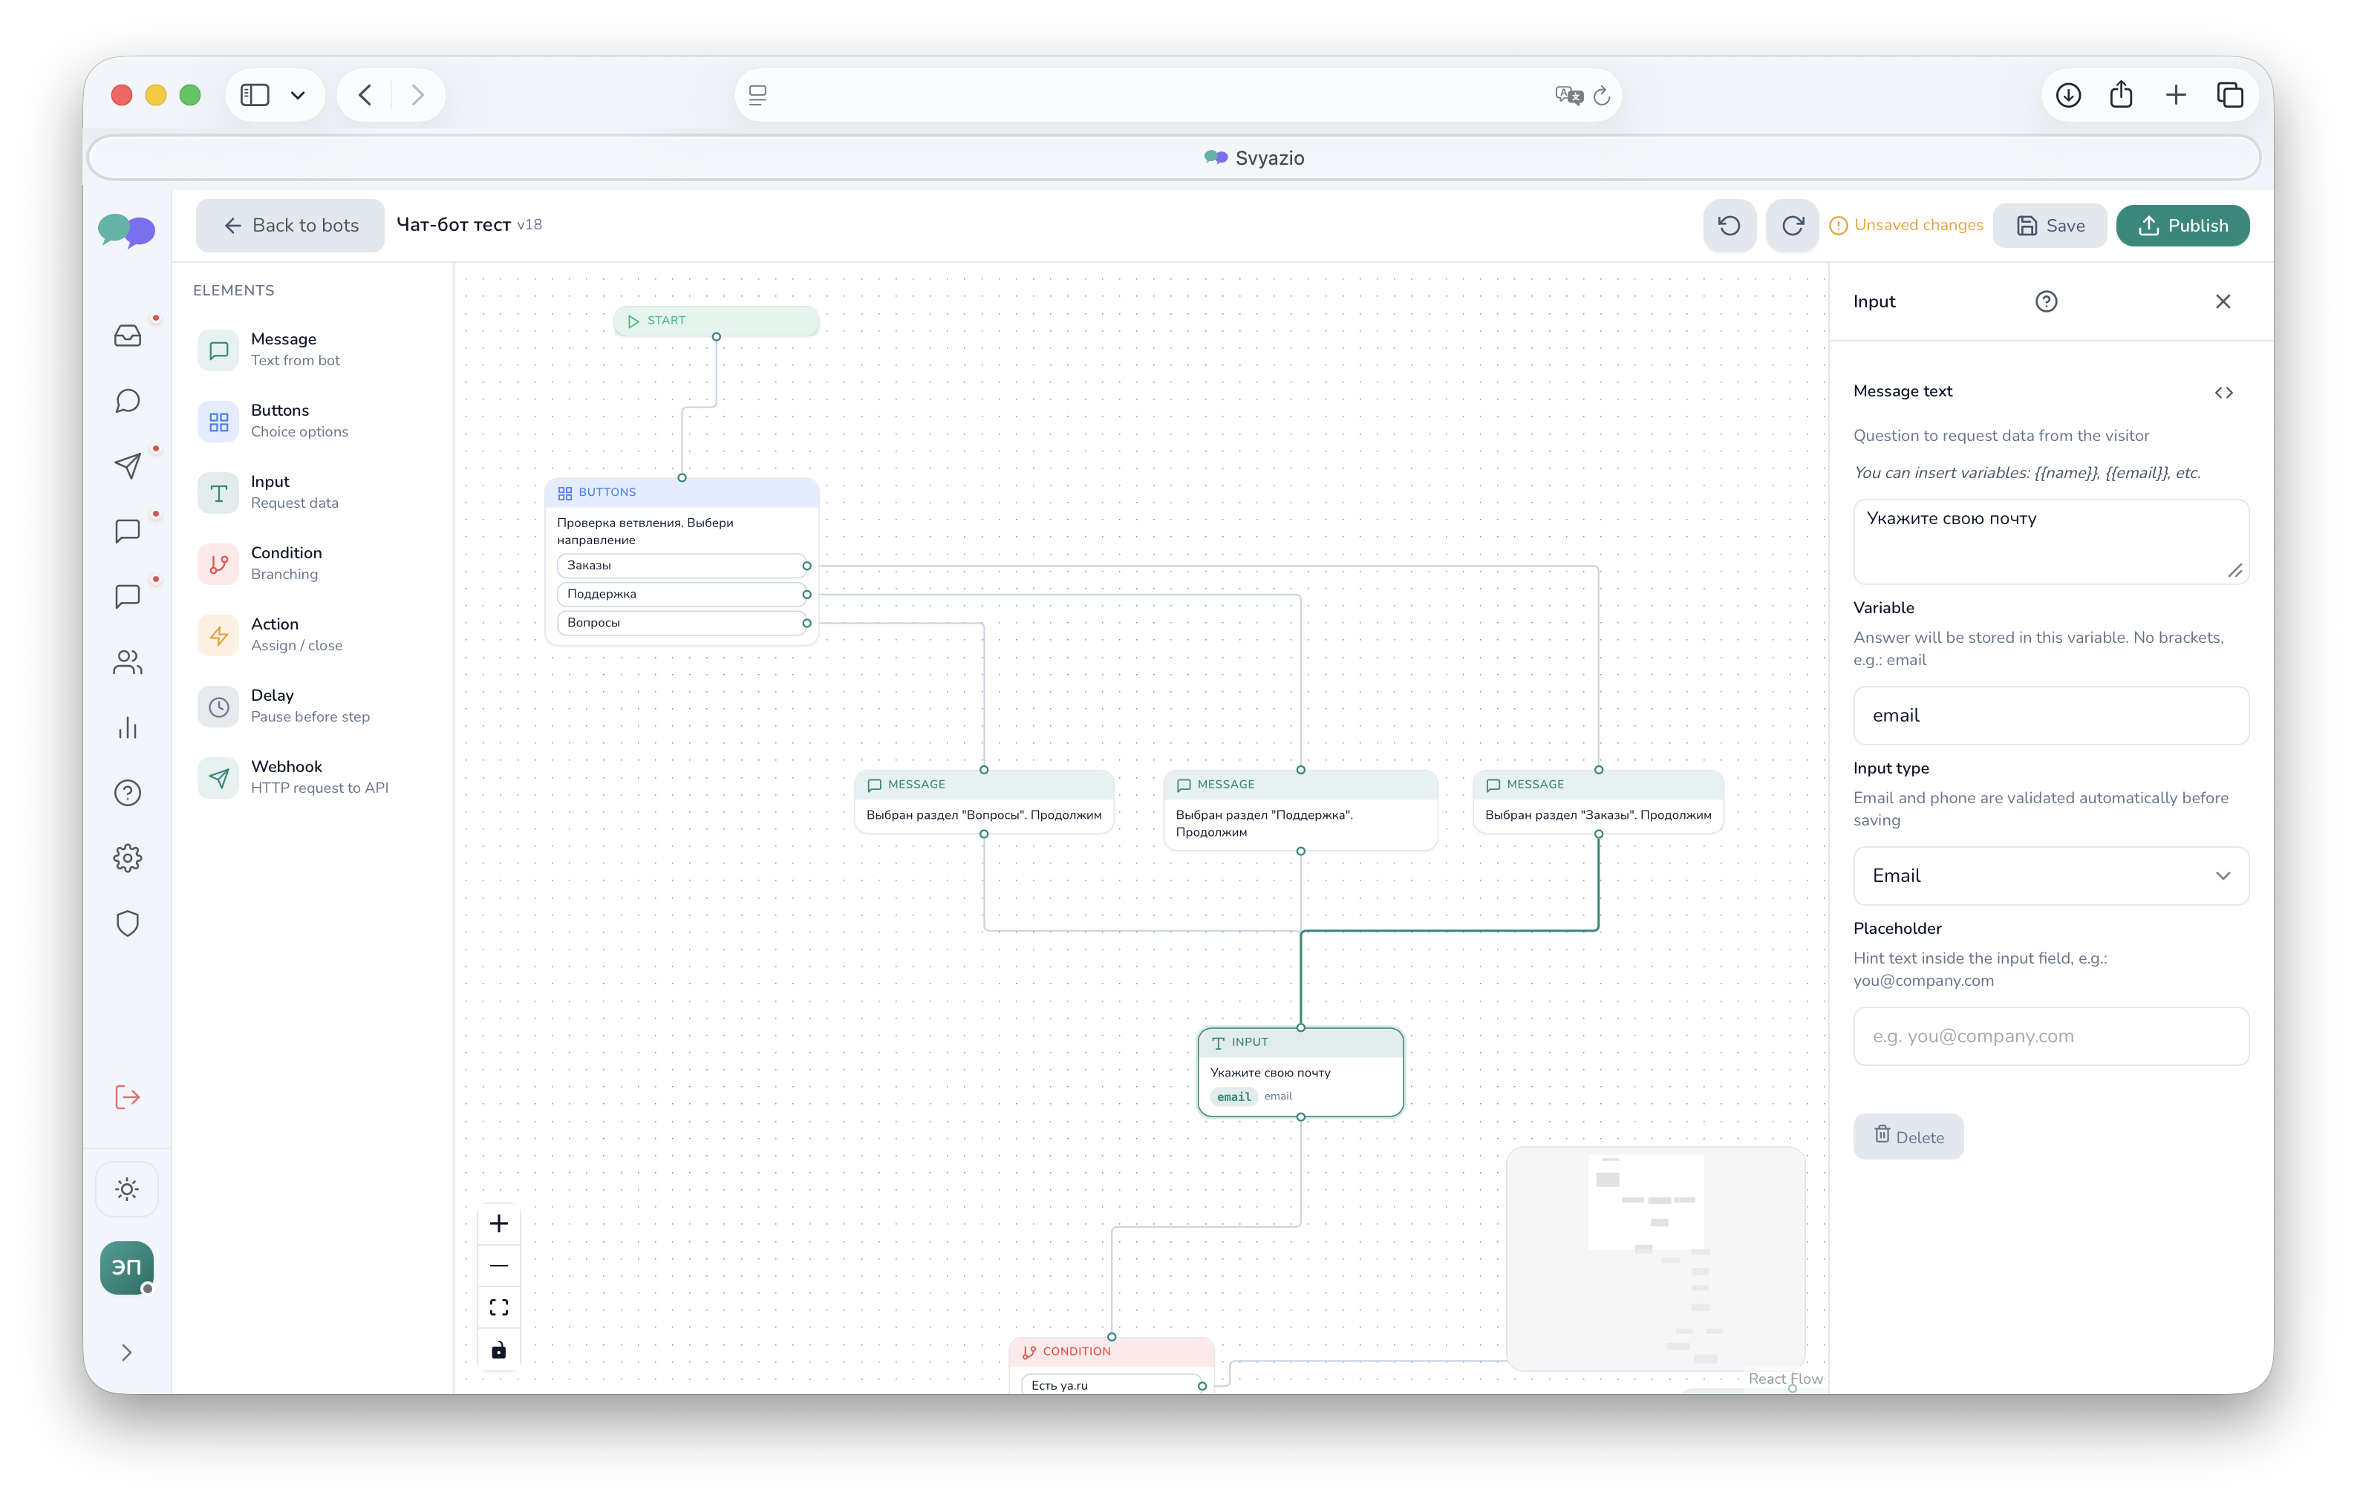2357x1504 pixels.
Task: Open the inbox icon in the sidebar
Action: (x=127, y=336)
